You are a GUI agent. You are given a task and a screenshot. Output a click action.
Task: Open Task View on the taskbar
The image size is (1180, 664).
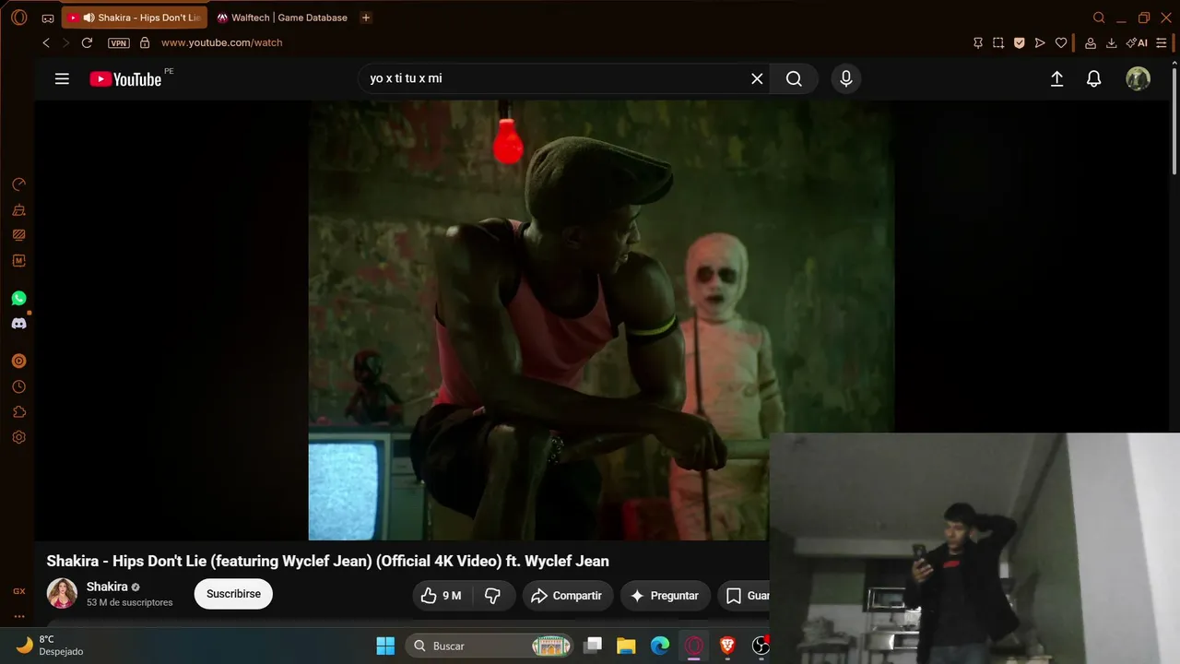click(x=593, y=646)
